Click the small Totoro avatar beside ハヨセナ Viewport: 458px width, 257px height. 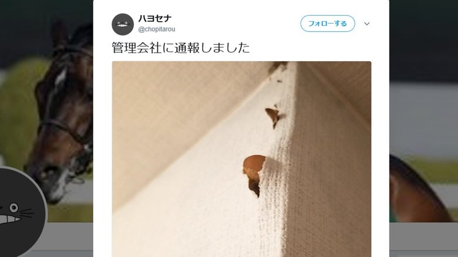123,24
